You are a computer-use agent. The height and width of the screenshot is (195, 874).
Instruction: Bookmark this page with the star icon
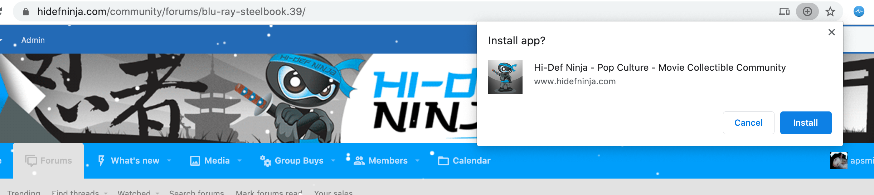(830, 11)
